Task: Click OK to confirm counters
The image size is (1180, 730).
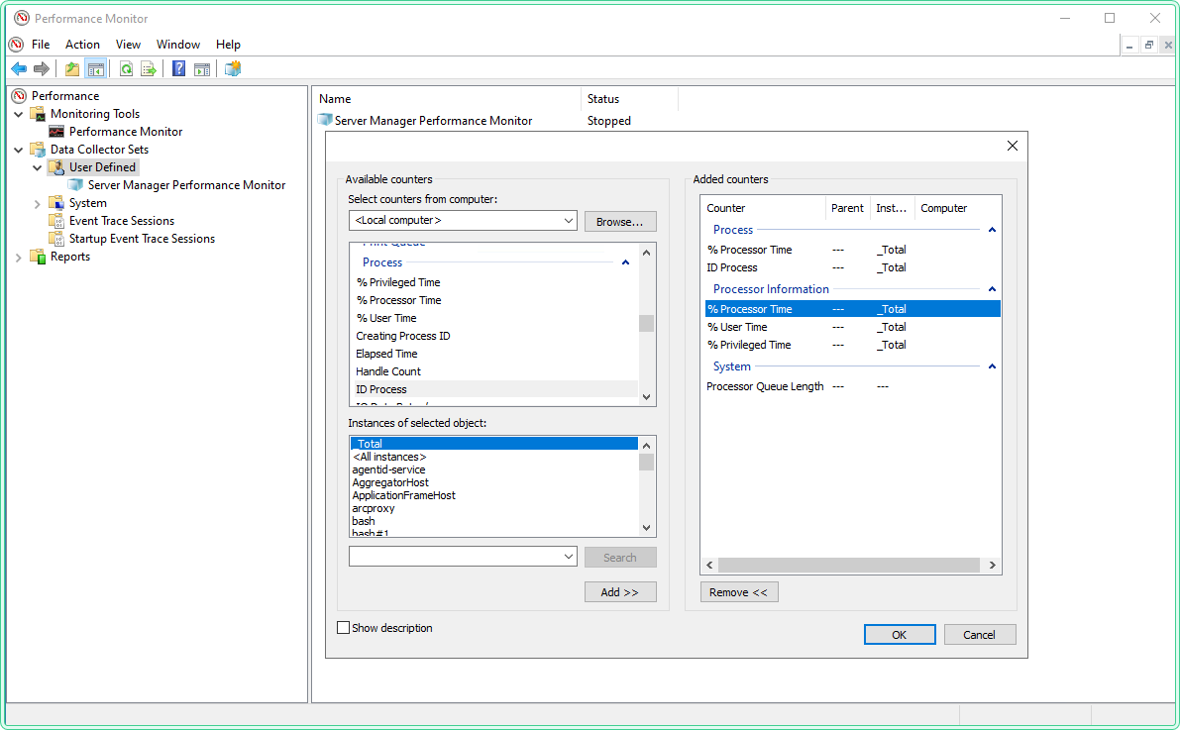Action: click(x=900, y=635)
